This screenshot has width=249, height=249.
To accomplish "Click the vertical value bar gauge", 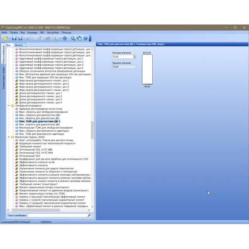I will pyautogui.click(x=147, y=70).
